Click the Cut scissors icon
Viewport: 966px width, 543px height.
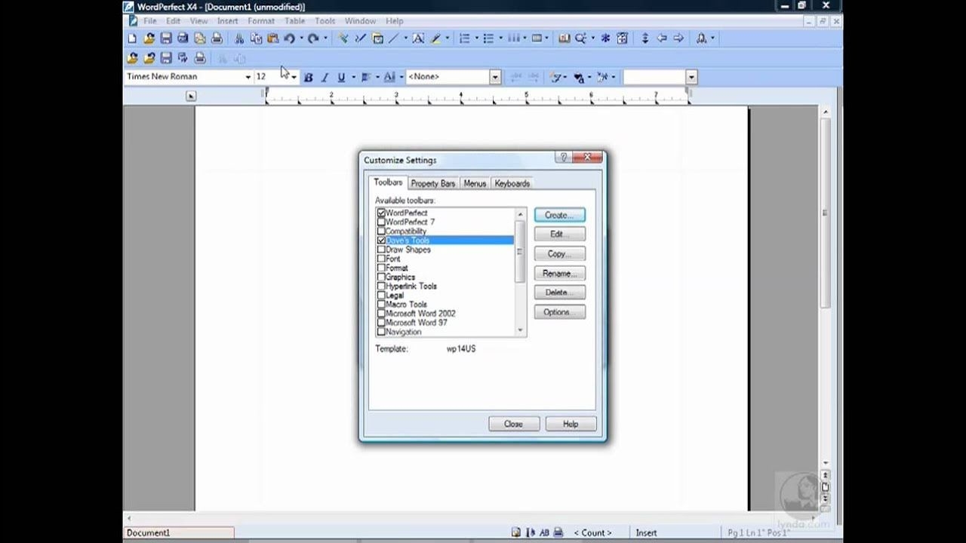point(239,38)
